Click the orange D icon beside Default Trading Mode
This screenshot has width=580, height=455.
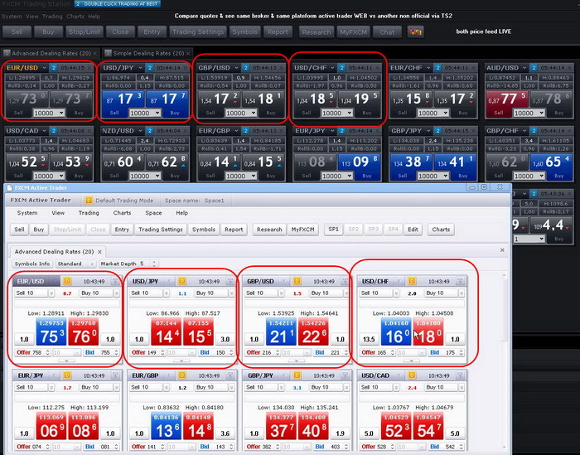[x=89, y=200]
